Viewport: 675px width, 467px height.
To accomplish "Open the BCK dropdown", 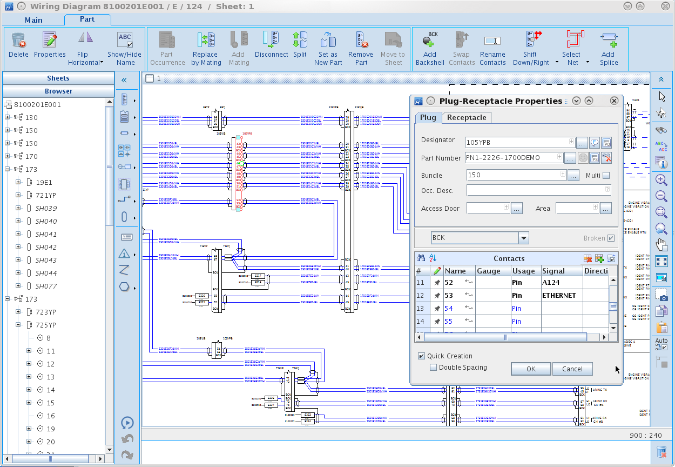I will [523, 238].
